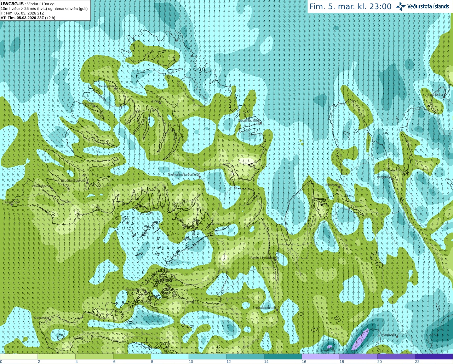Select the Patreksfjörður station label
This screenshot has height=364, width=453.
coord(41,186)
